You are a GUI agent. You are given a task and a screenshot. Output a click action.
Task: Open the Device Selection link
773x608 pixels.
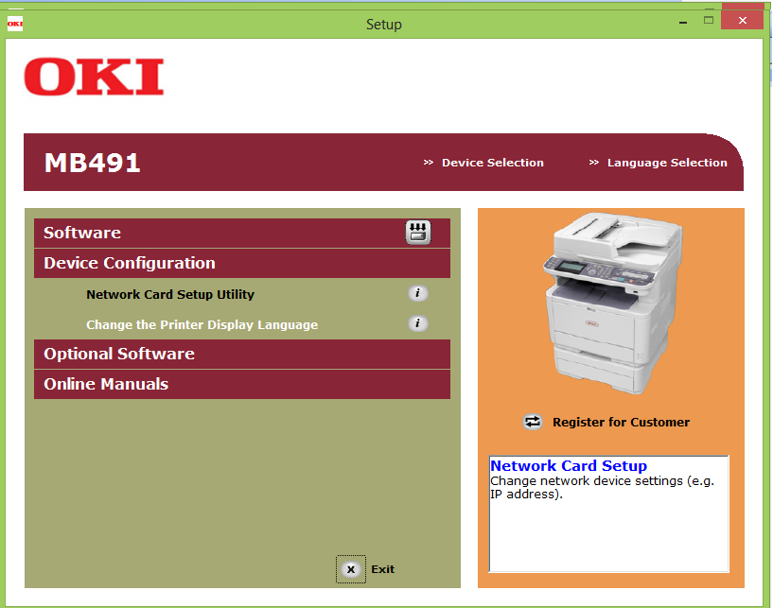(x=492, y=163)
